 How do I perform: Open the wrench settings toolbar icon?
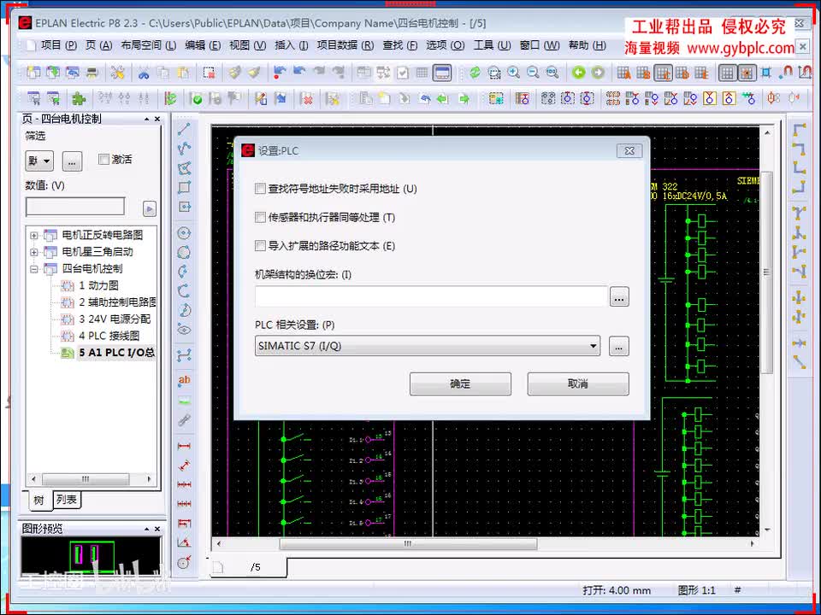click(118, 73)
